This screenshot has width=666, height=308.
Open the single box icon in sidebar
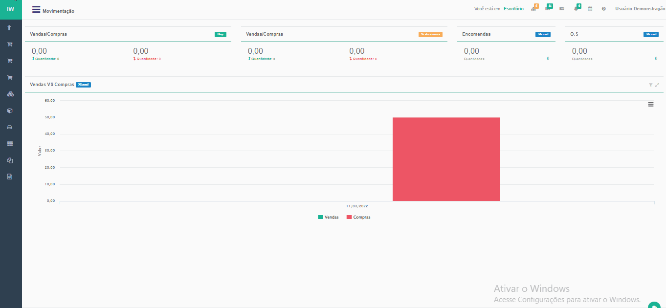(10, 110)
